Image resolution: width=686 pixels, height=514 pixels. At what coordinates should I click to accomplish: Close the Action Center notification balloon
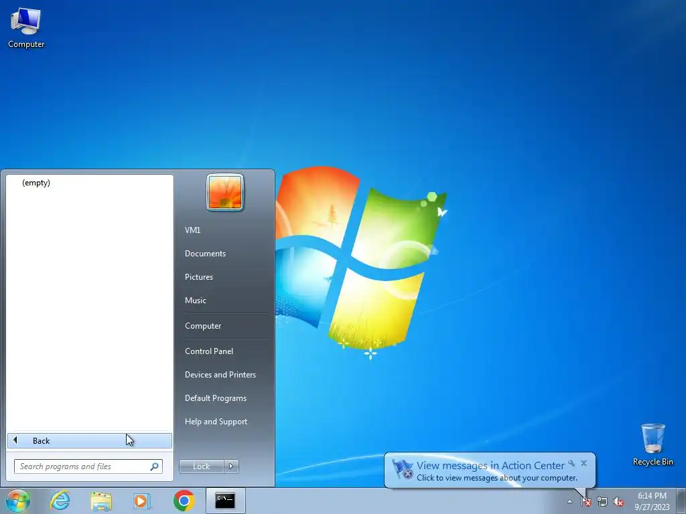584,463
